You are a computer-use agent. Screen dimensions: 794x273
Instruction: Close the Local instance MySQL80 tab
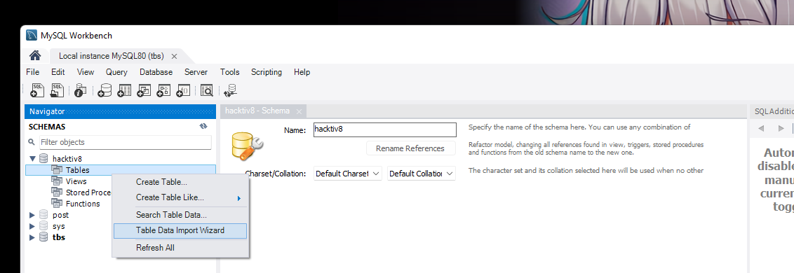point(174,56)
